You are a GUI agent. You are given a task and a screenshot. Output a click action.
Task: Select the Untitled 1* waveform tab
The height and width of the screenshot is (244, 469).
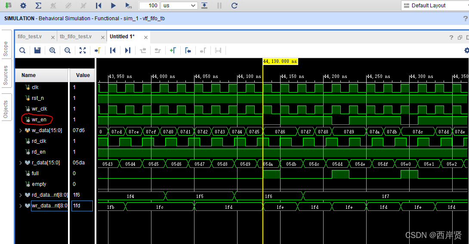pos(122,37)
